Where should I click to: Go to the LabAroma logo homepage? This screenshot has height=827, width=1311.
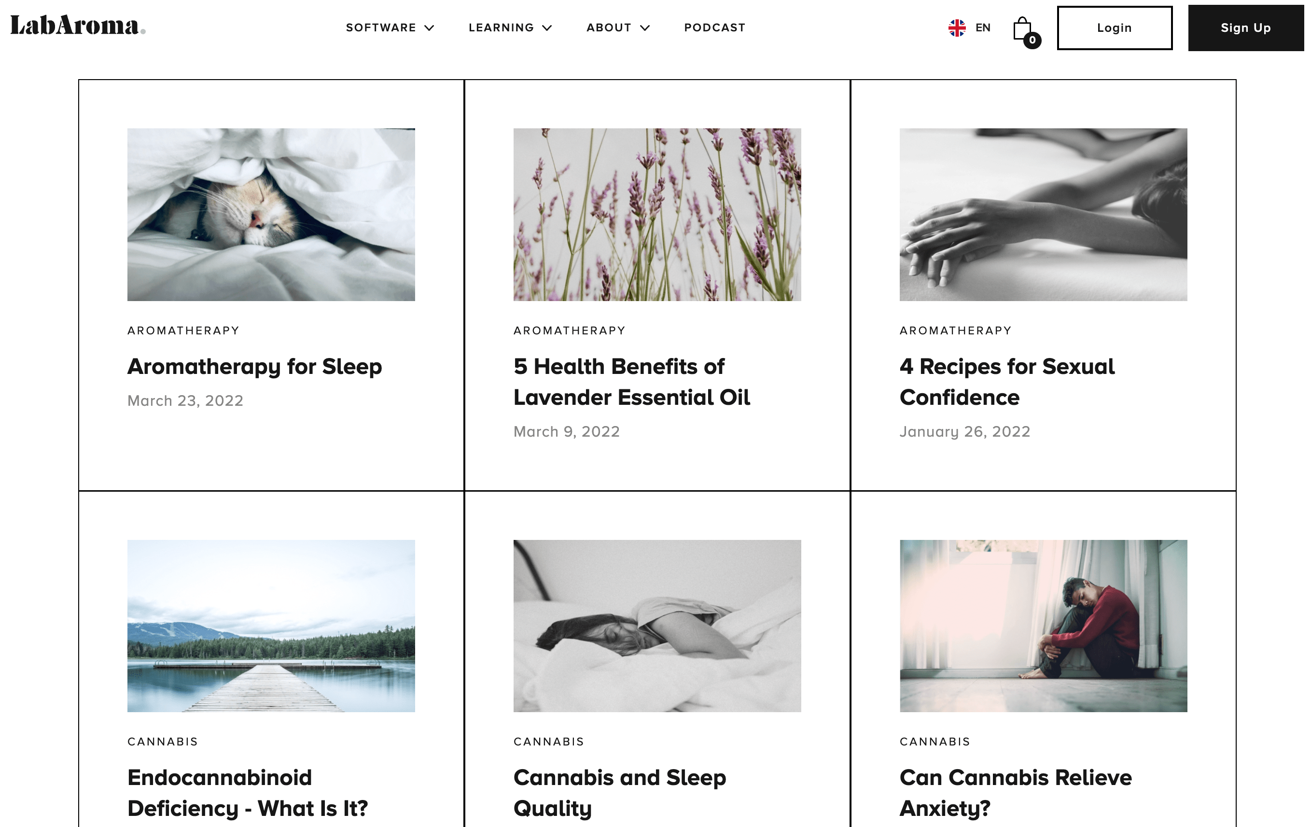(x=78, y=26)
